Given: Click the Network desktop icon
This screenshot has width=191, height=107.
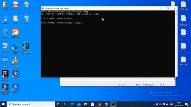Looking at the screenshot, I should tap(5, 33).
